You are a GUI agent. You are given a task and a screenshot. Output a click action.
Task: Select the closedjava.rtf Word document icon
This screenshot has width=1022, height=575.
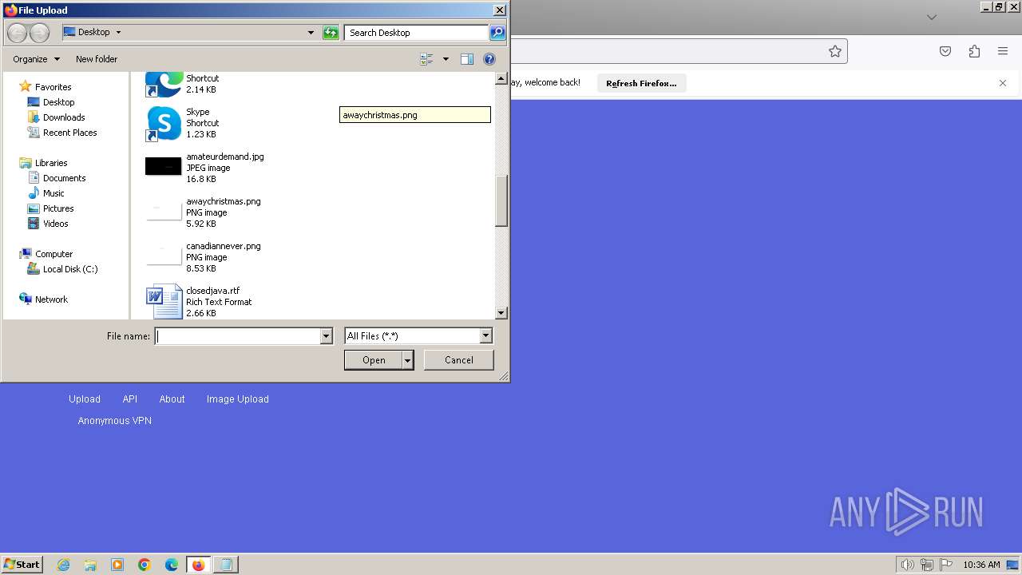[164, 302]
